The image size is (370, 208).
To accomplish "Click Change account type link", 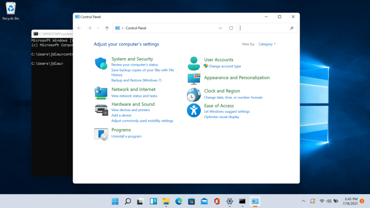I will coord(224,66).
